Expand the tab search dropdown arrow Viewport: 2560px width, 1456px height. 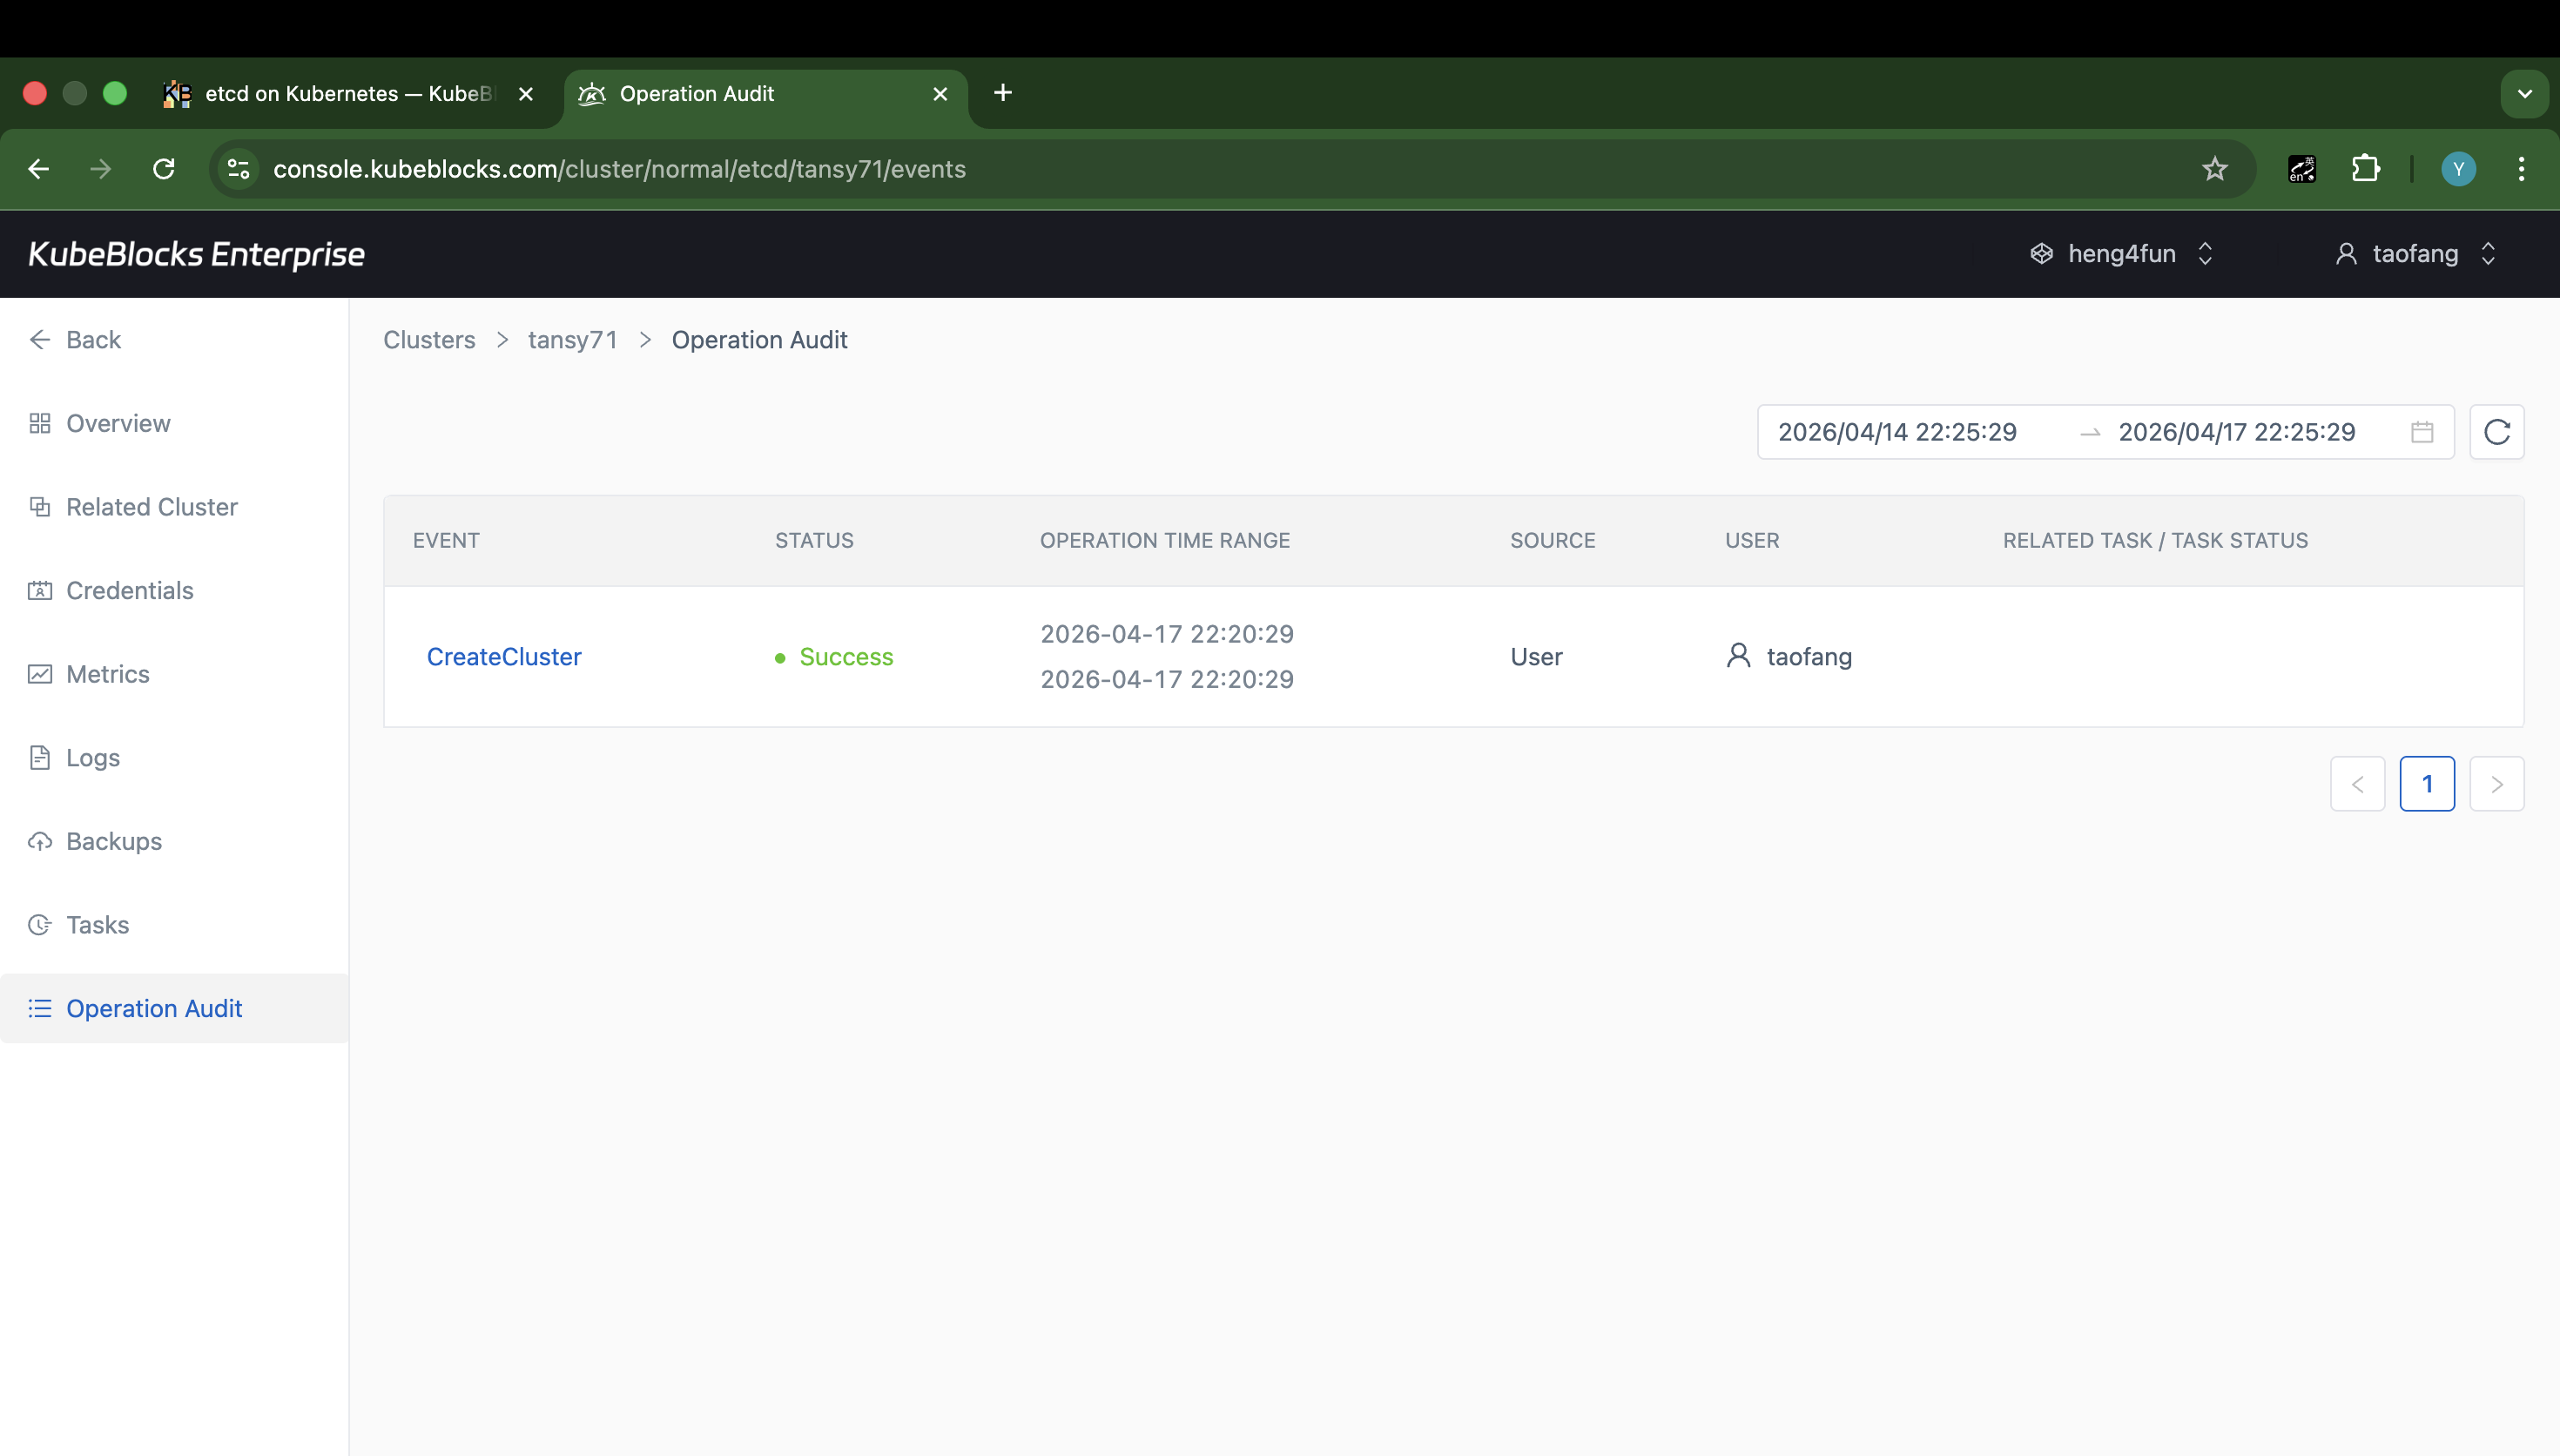[x=2524, y=94]
